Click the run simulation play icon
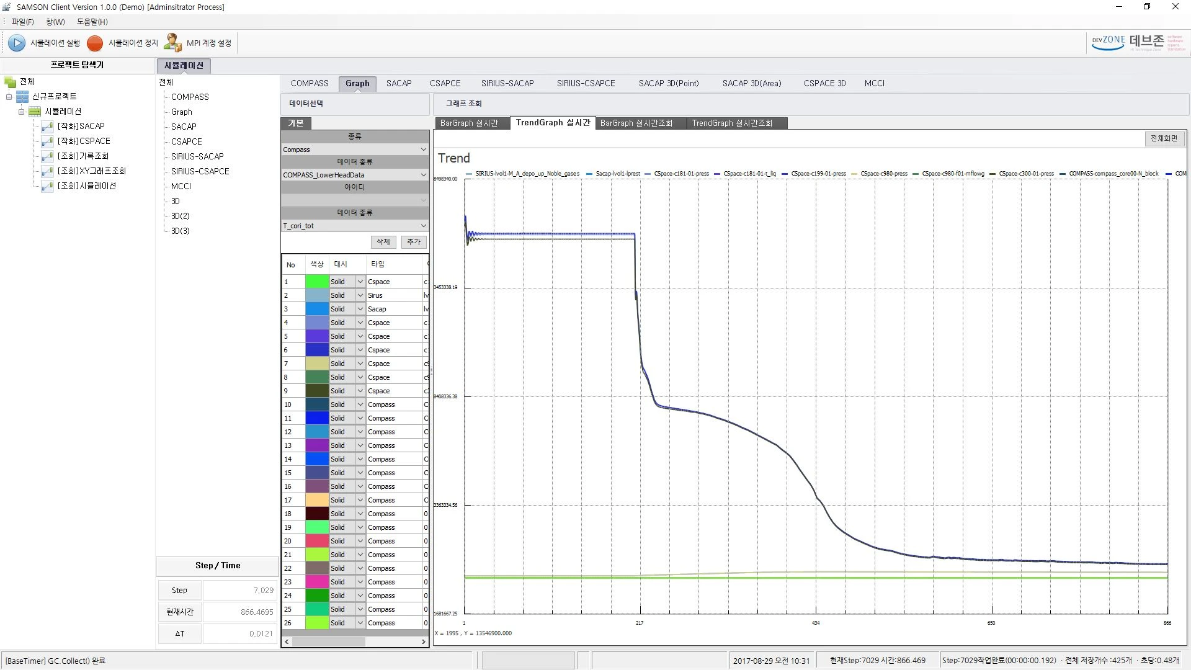This screenshot has width=1191, height=670. 17,43
